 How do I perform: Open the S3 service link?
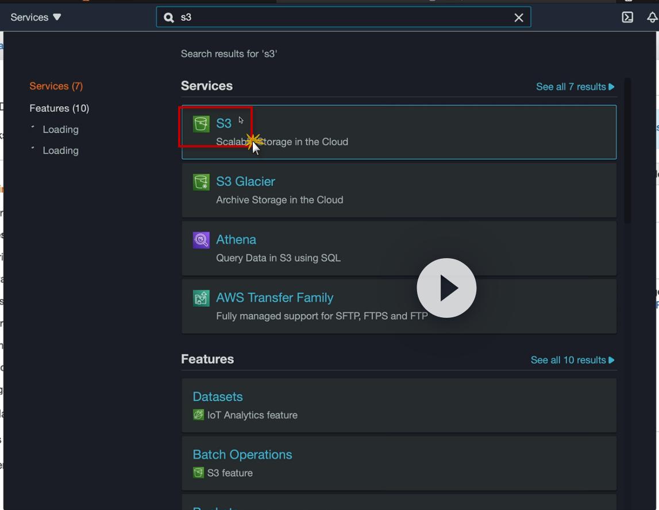[x=223, y=123]
